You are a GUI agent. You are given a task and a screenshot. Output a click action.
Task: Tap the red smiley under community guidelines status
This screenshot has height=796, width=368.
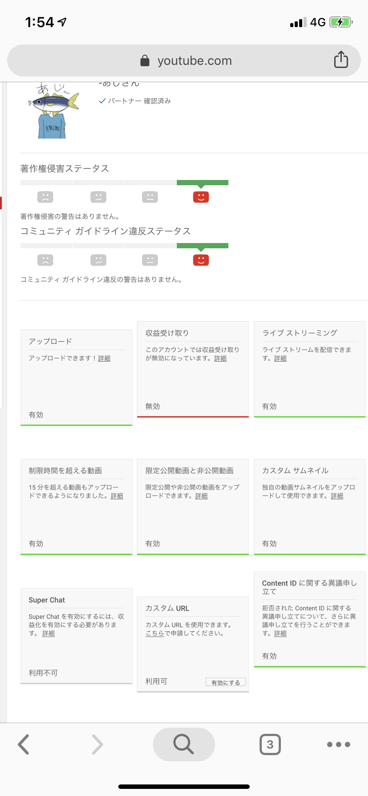click(x=201, y=260)
